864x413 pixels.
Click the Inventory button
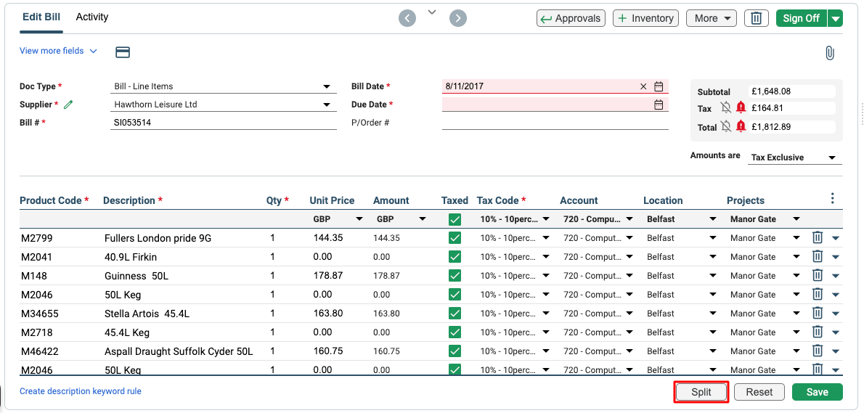[x=645, y=18]
